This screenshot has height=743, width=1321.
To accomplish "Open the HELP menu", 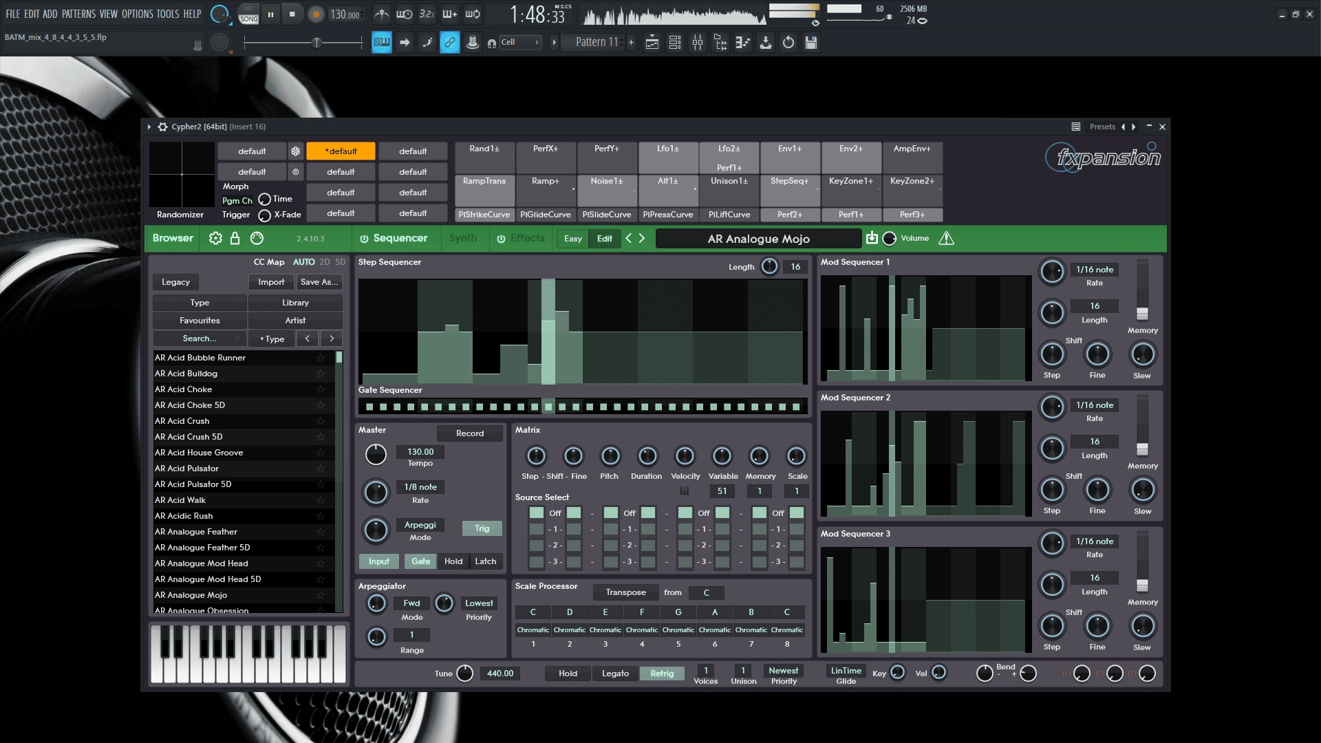I will coord(192,14).
